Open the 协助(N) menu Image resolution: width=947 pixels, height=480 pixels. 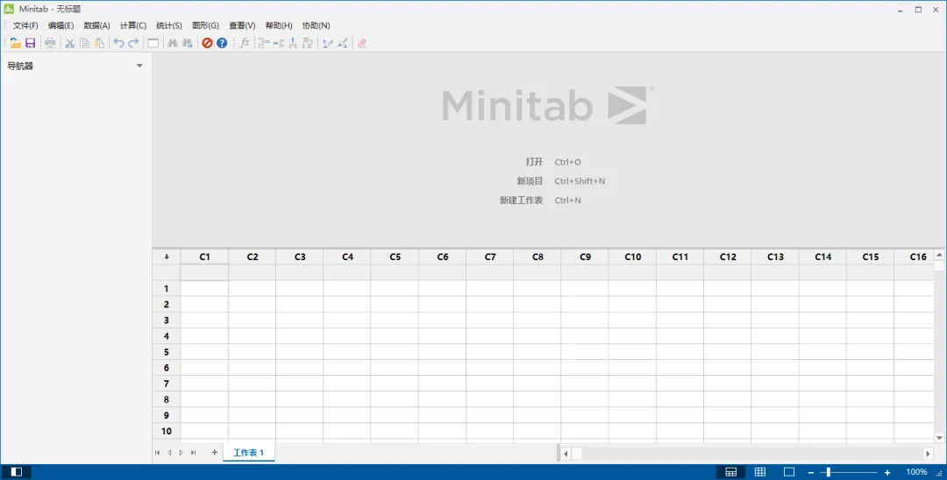(x=316, y=25)
